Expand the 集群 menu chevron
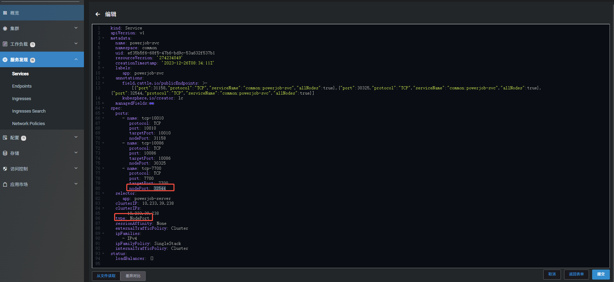Viewport: 614px width, 282px height. pyautogui.click(x=76, y=28)
